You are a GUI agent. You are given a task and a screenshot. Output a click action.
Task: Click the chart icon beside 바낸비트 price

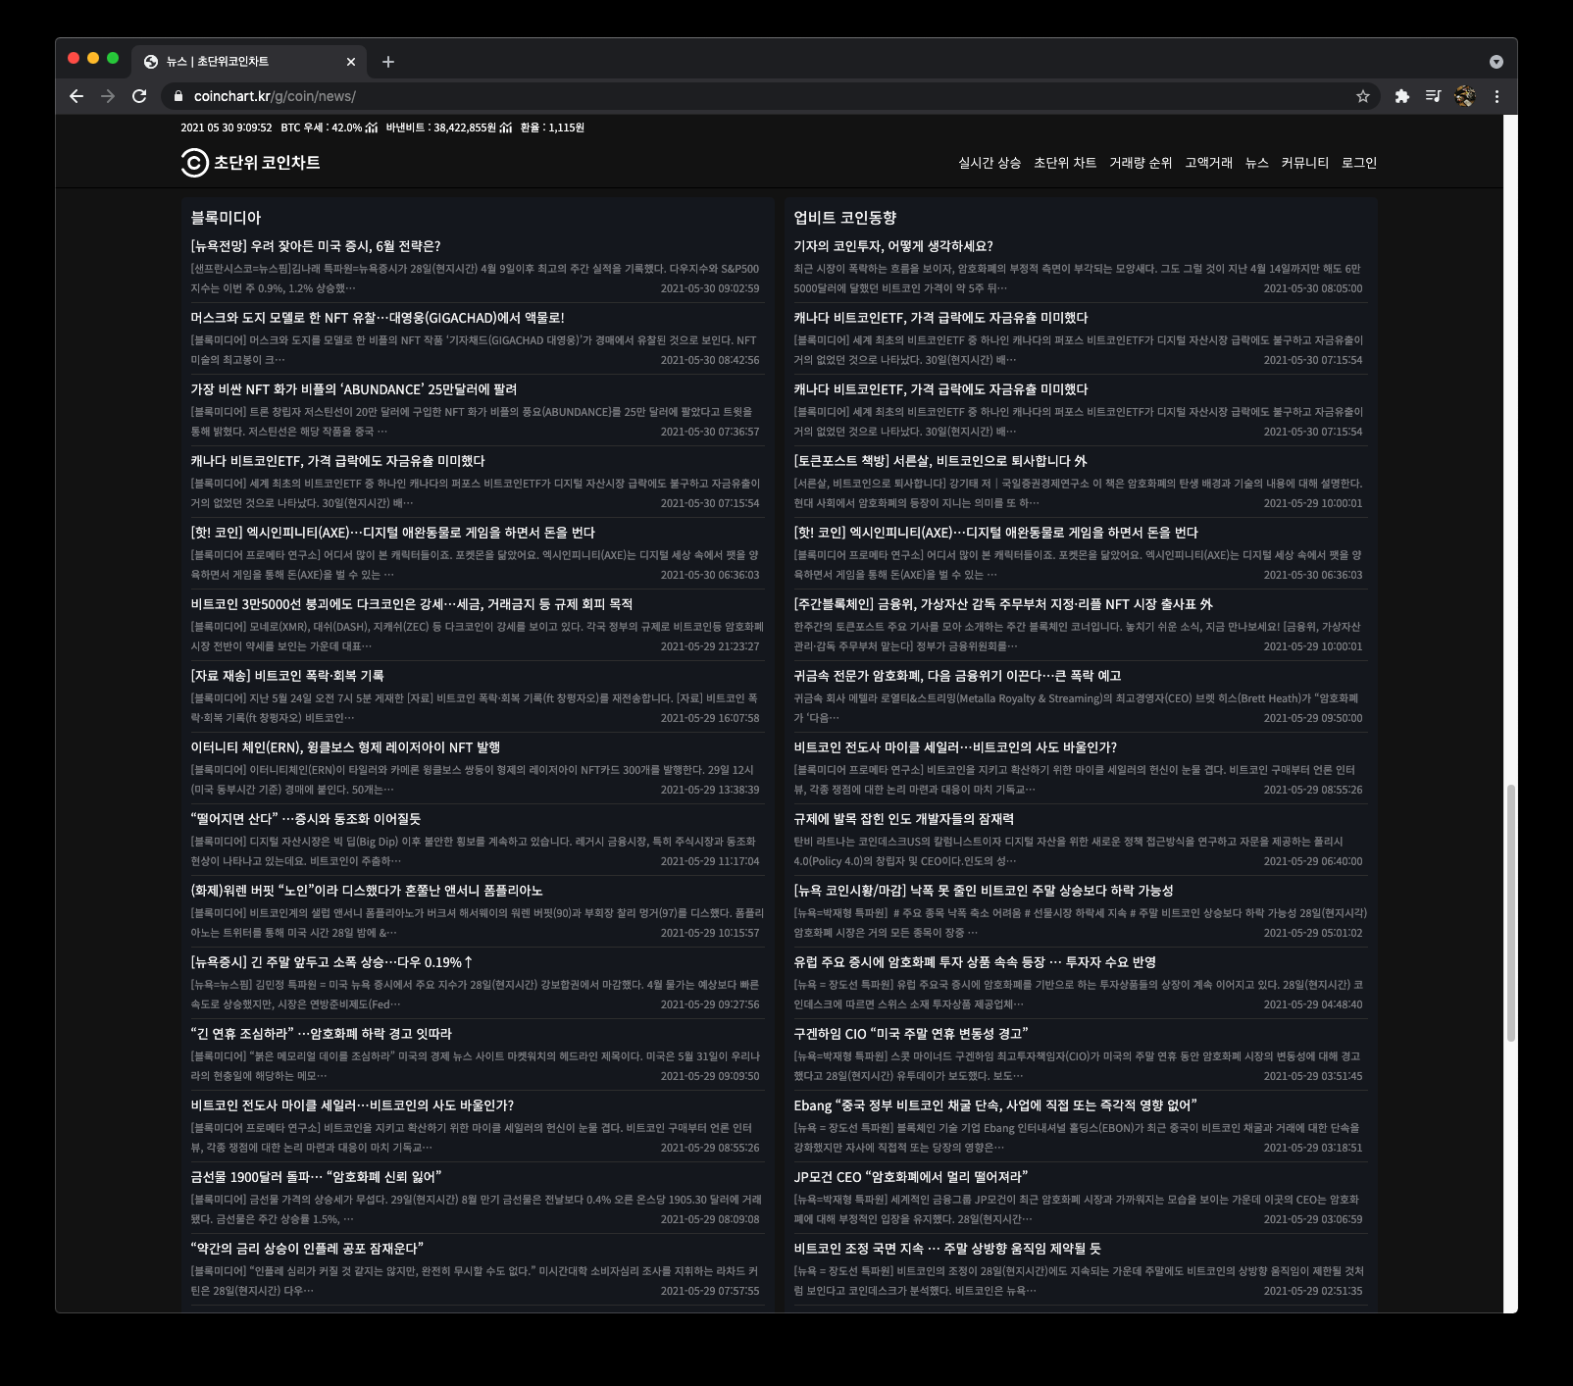pyautogui.click(x=505, y=128)
